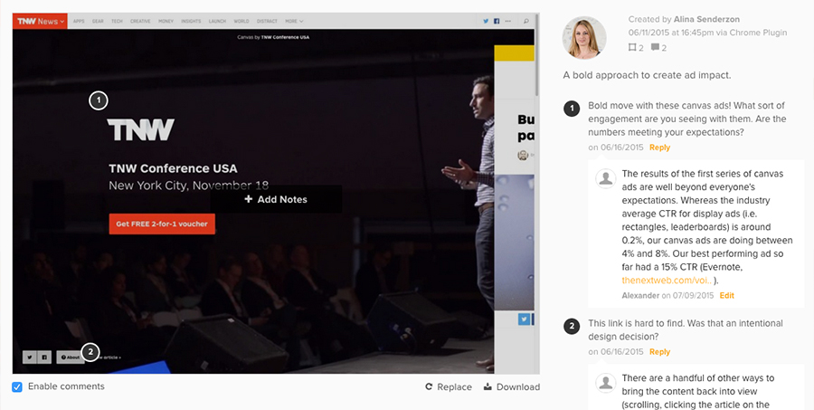This screenshot has width=814, height=410.
Task: Click the Download button
Action: tap(512, 386)
